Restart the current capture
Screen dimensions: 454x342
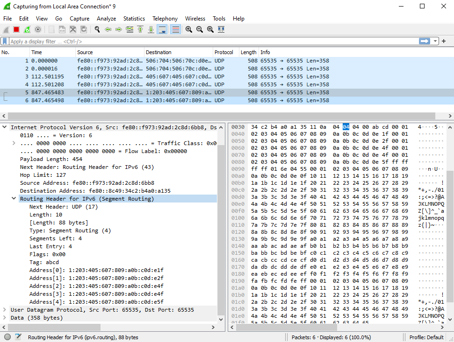27,29
